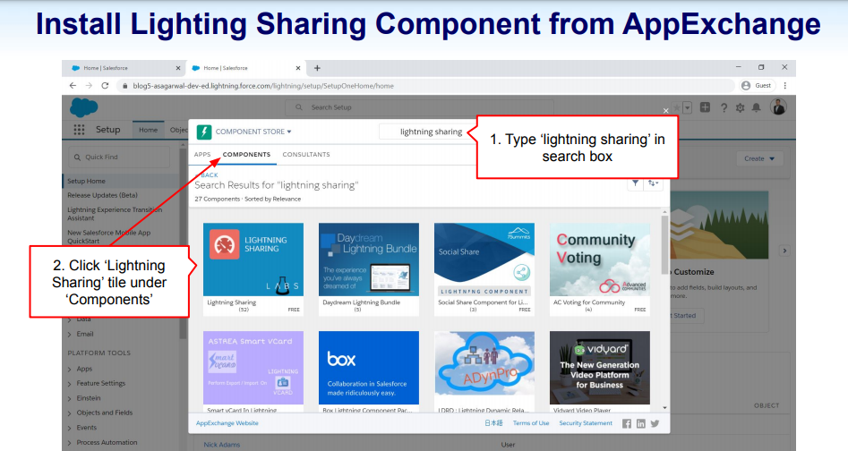848x451 pixels.
Task: Open a new browser tab with plus
Action: (318, 68)
